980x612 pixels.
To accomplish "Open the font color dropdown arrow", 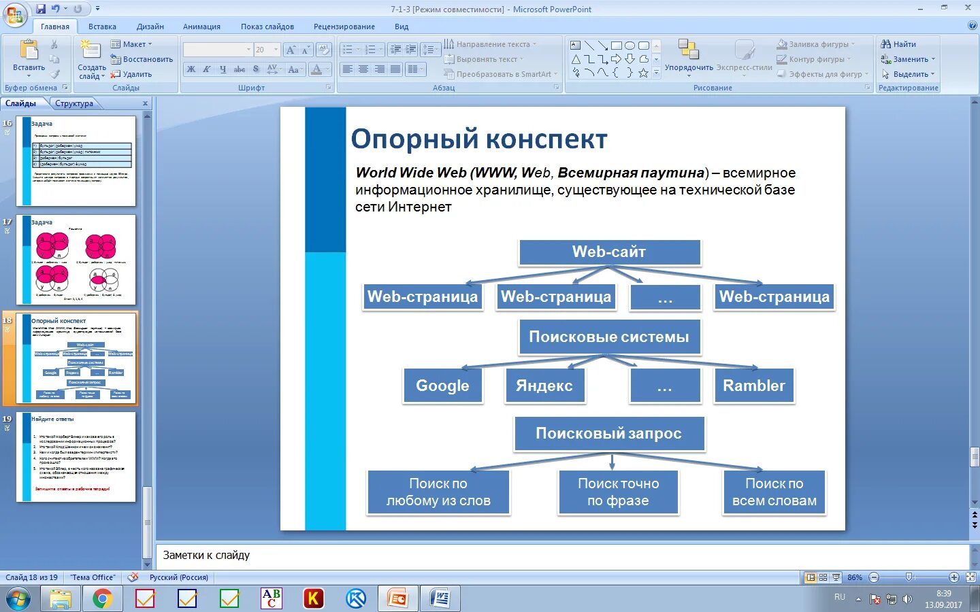I will point(327,69).
